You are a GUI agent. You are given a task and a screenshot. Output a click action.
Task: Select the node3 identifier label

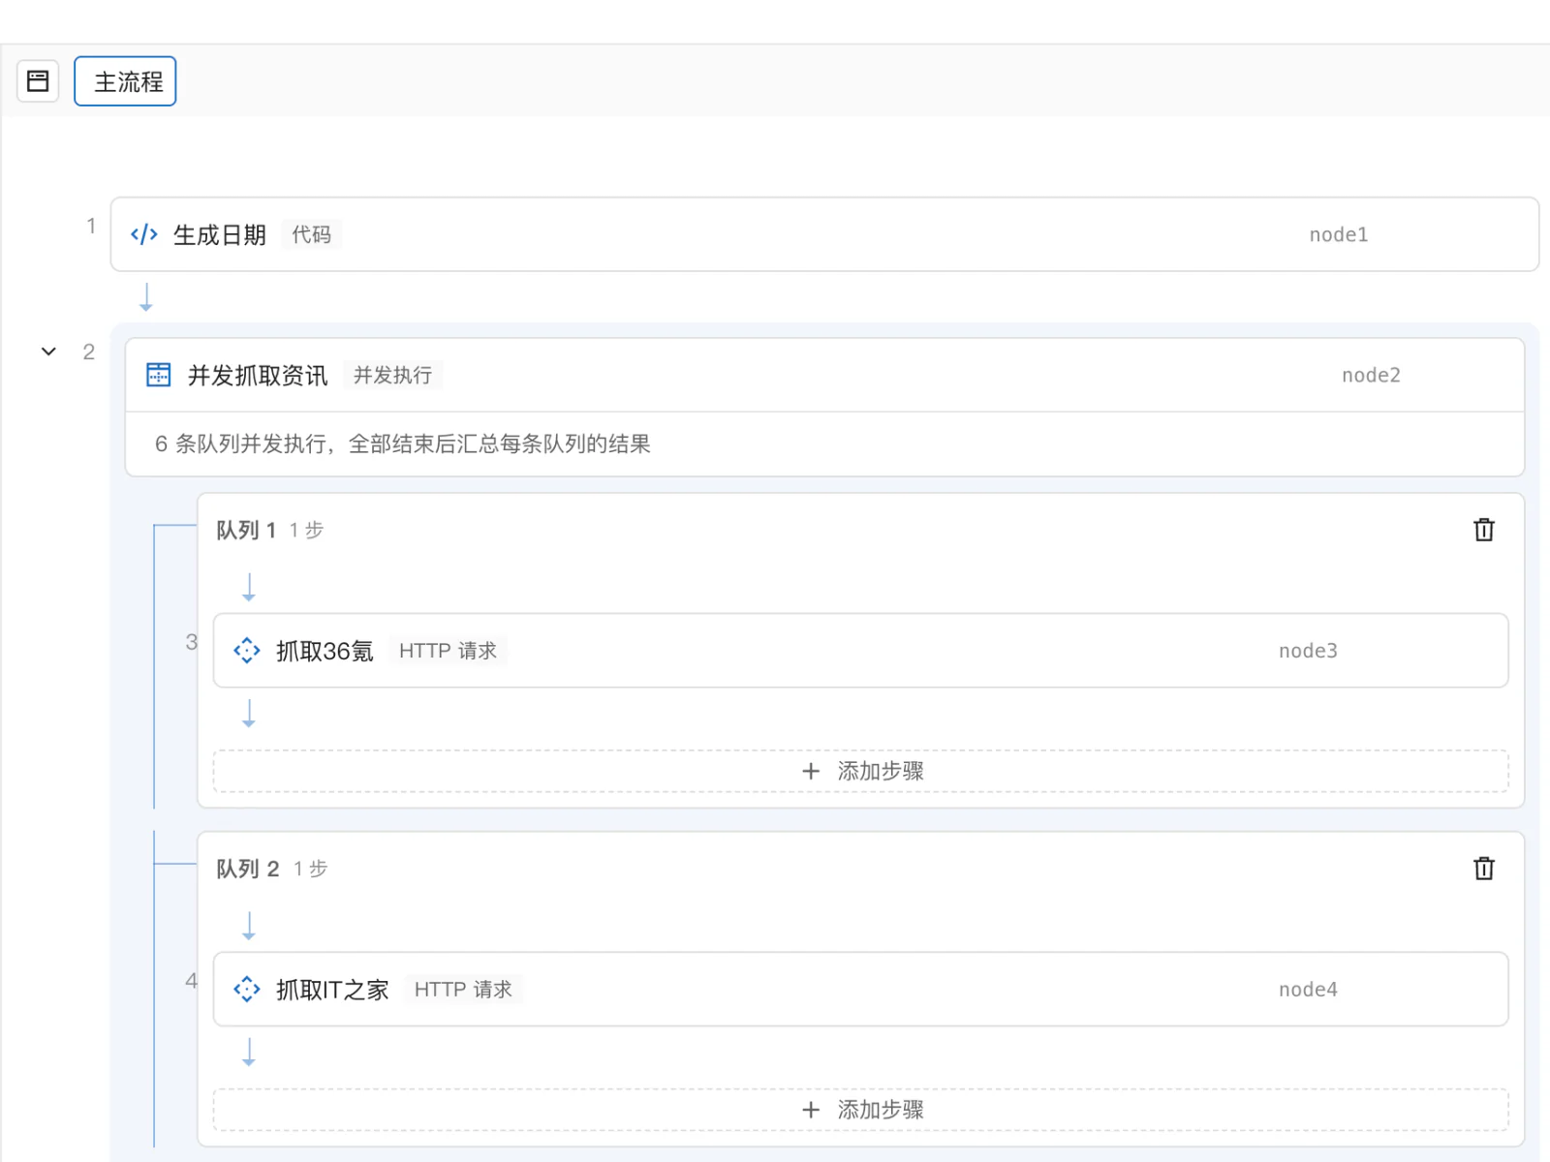1308,651
